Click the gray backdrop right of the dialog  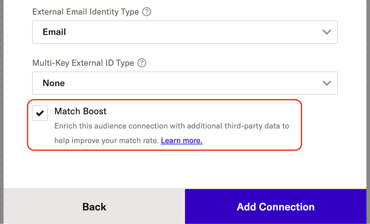tap(368, 97)
